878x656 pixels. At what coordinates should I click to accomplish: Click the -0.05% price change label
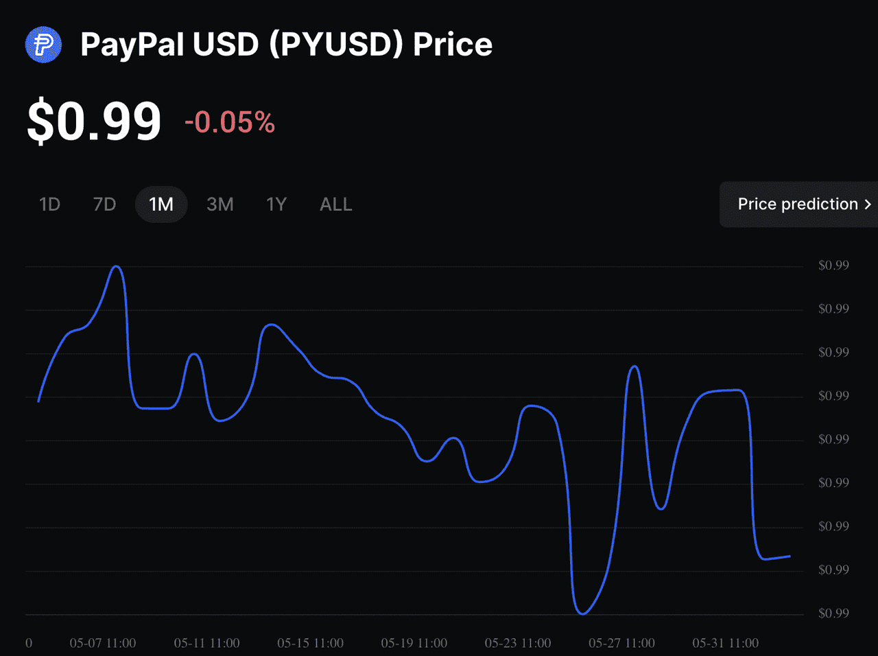230,123
